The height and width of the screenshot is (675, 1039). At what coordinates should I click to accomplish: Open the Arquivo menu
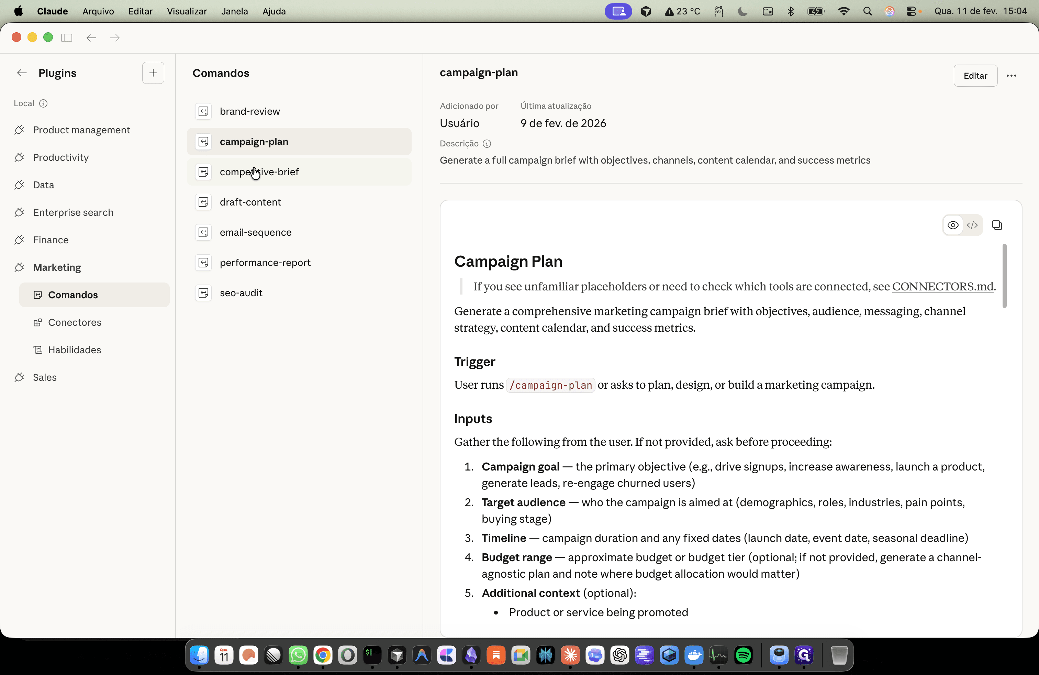[x=98, y=11]
